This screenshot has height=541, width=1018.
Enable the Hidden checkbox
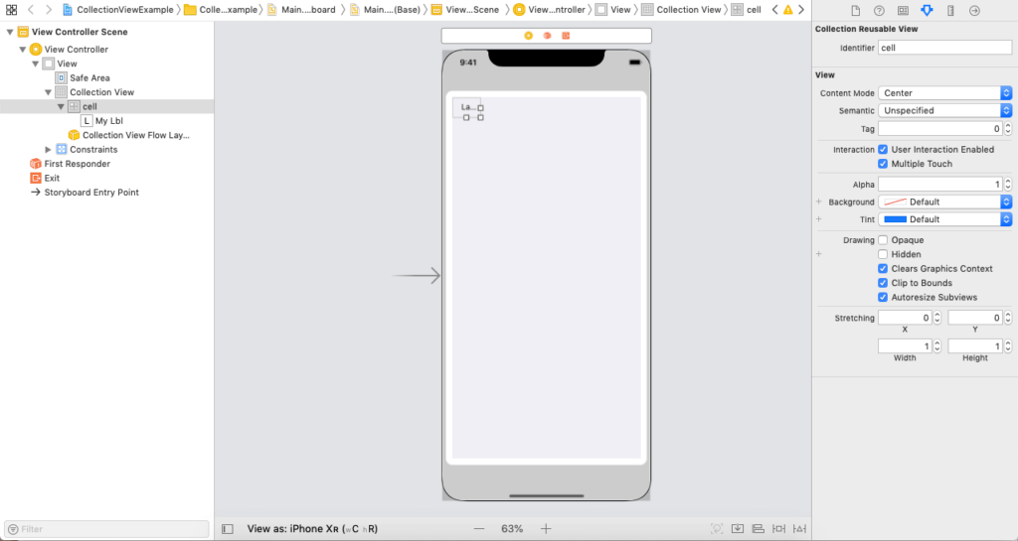(x=883, y=254)
